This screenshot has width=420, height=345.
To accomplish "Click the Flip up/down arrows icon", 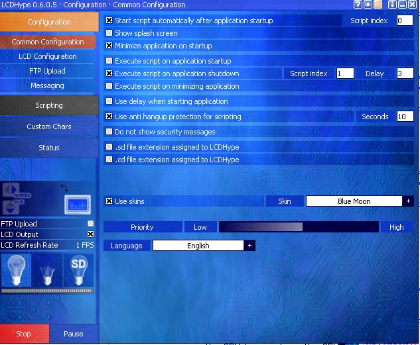I will (11, 207).
